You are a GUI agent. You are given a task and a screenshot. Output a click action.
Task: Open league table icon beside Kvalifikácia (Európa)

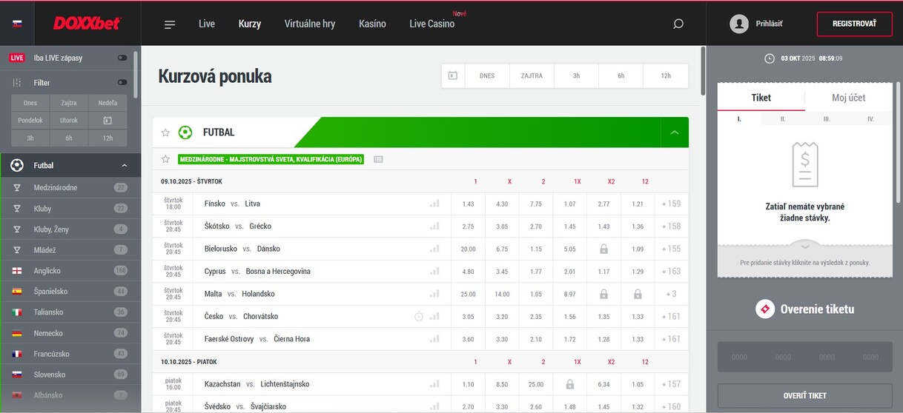click(378, 159)
